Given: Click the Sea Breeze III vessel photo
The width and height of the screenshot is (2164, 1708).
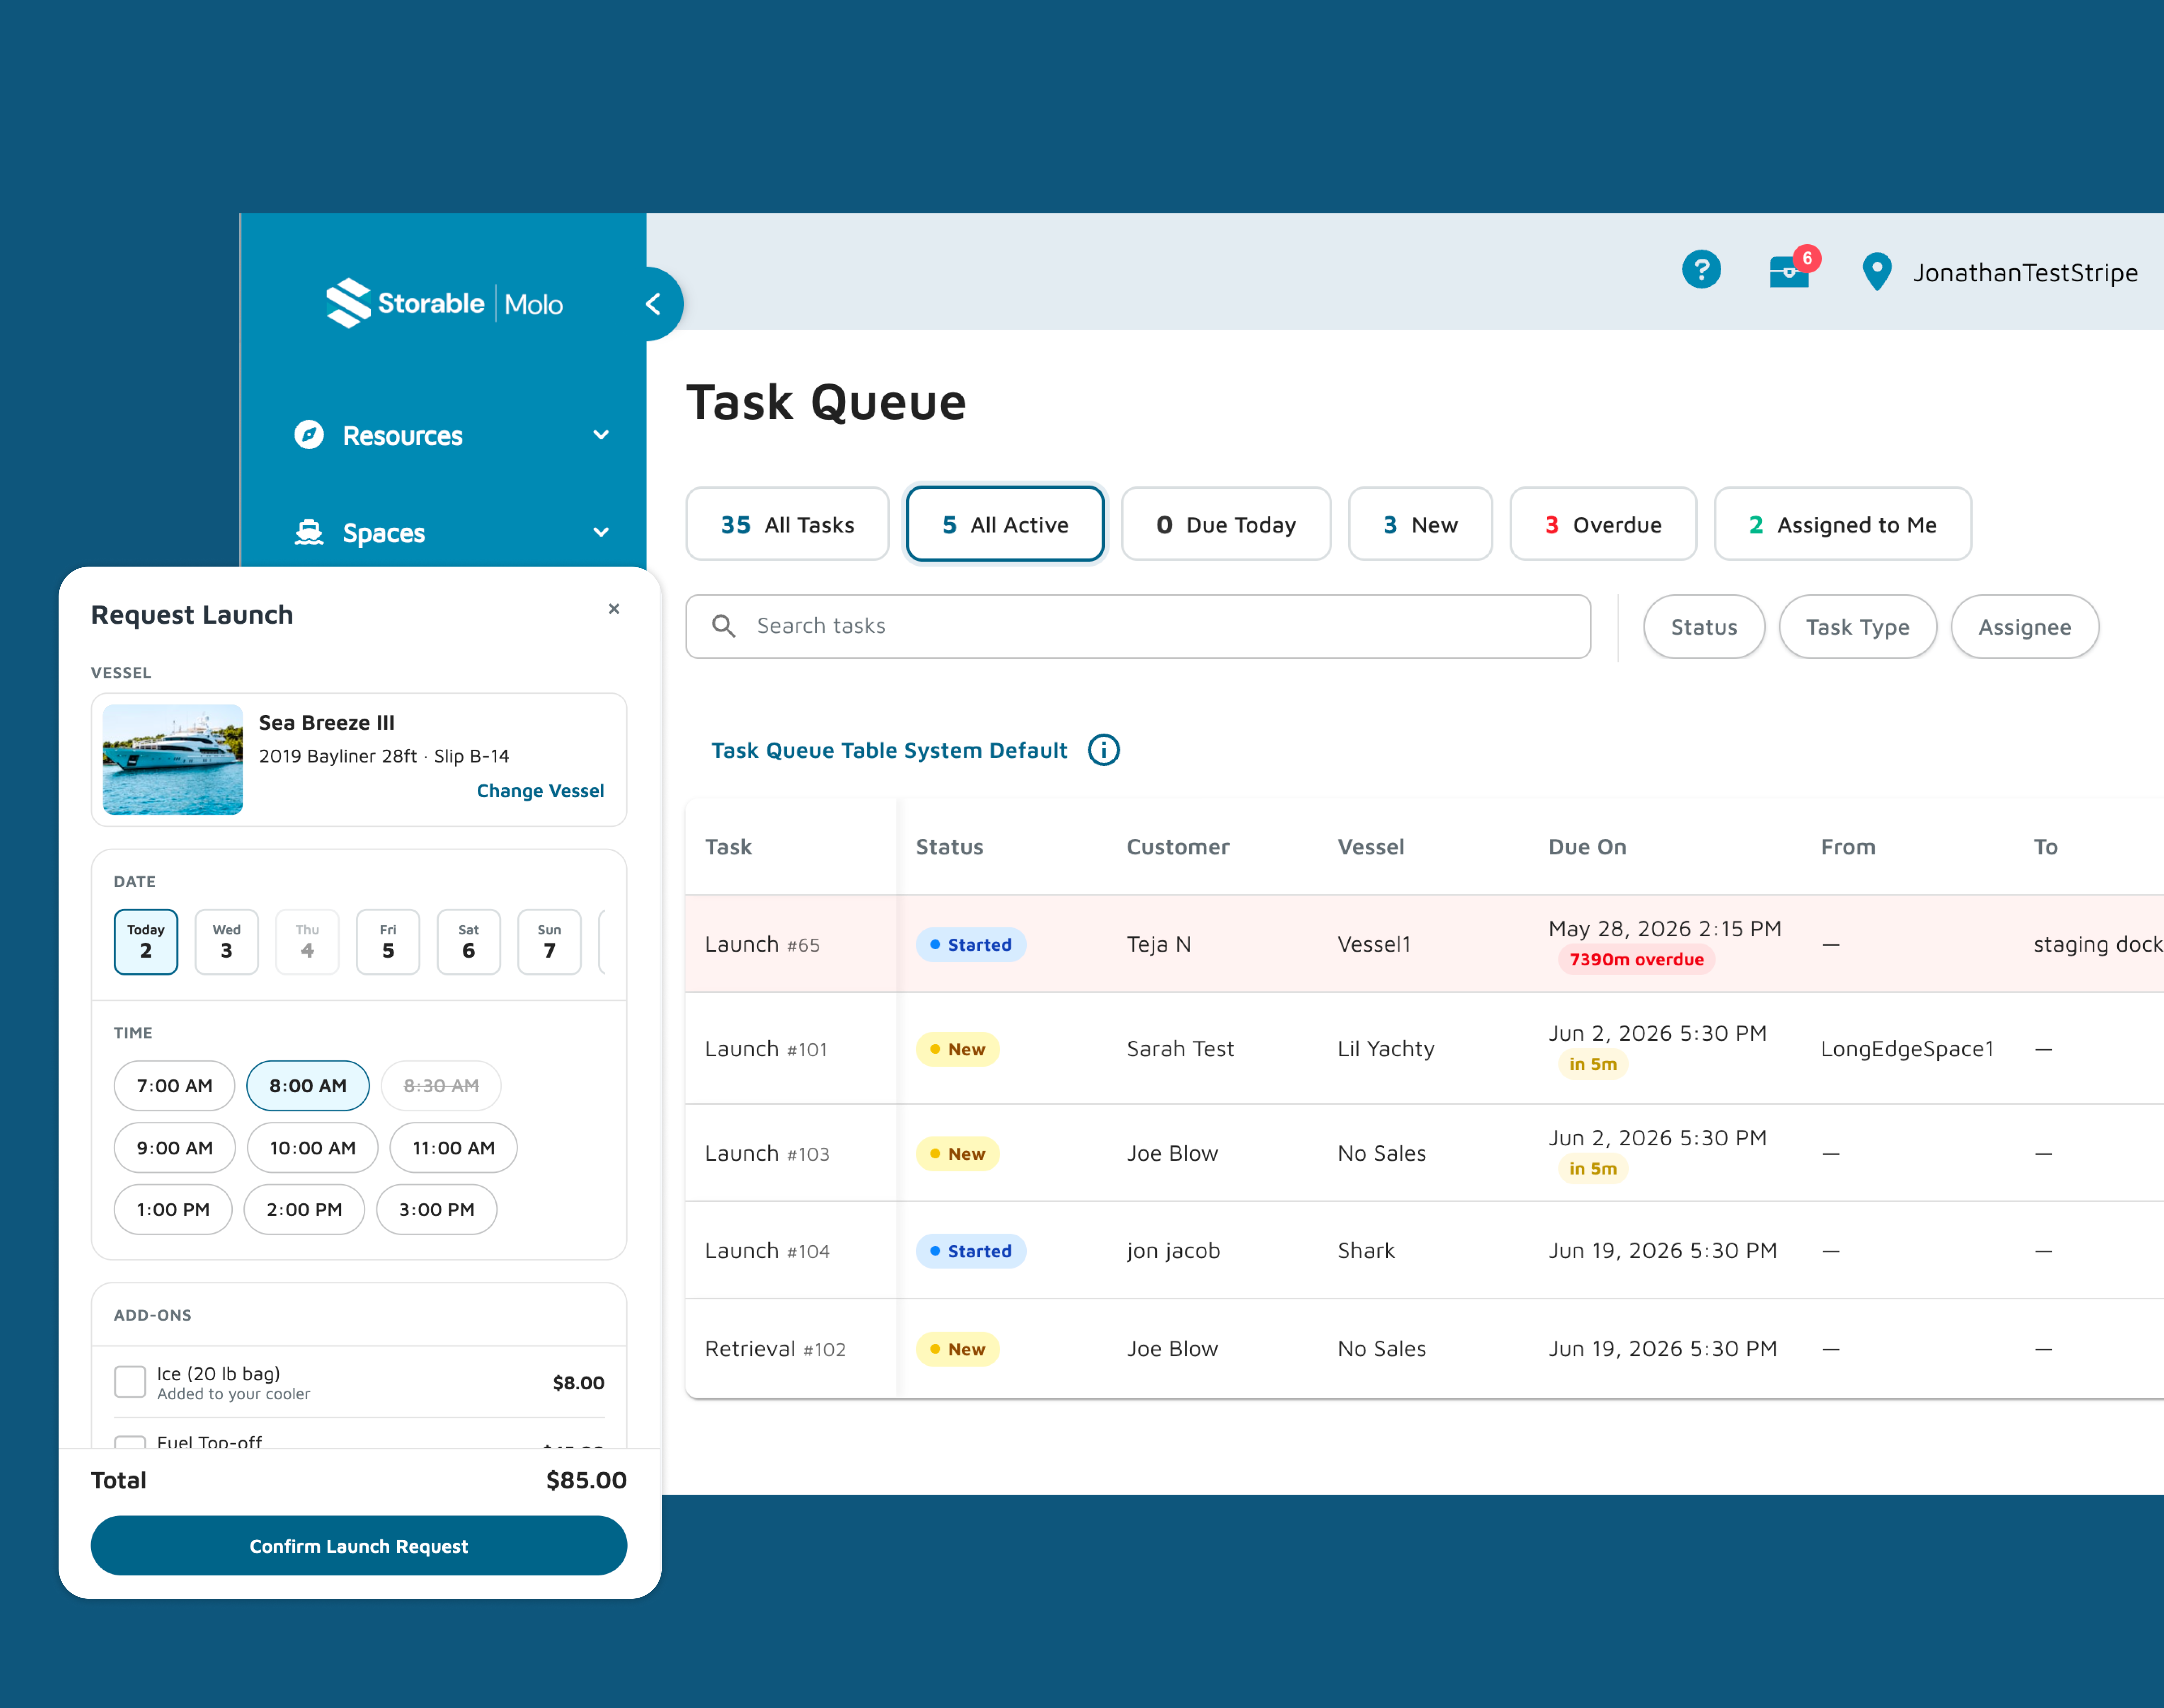Looking at the screenshot, I should click(x=173, y=760).
